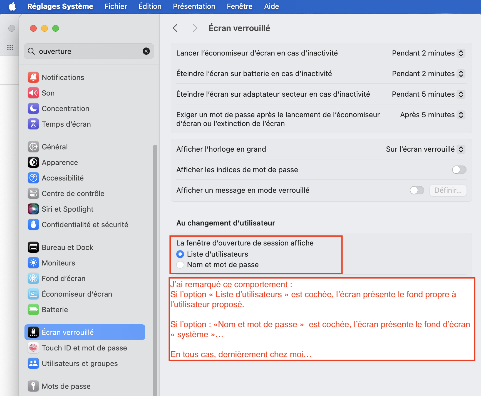Click the "Afficher un message en mode verrouillé" label

(x=243, y=190)
